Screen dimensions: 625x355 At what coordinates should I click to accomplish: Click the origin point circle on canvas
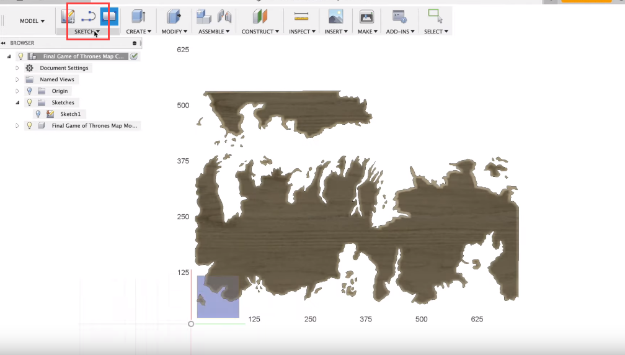(x=191, y=324)
